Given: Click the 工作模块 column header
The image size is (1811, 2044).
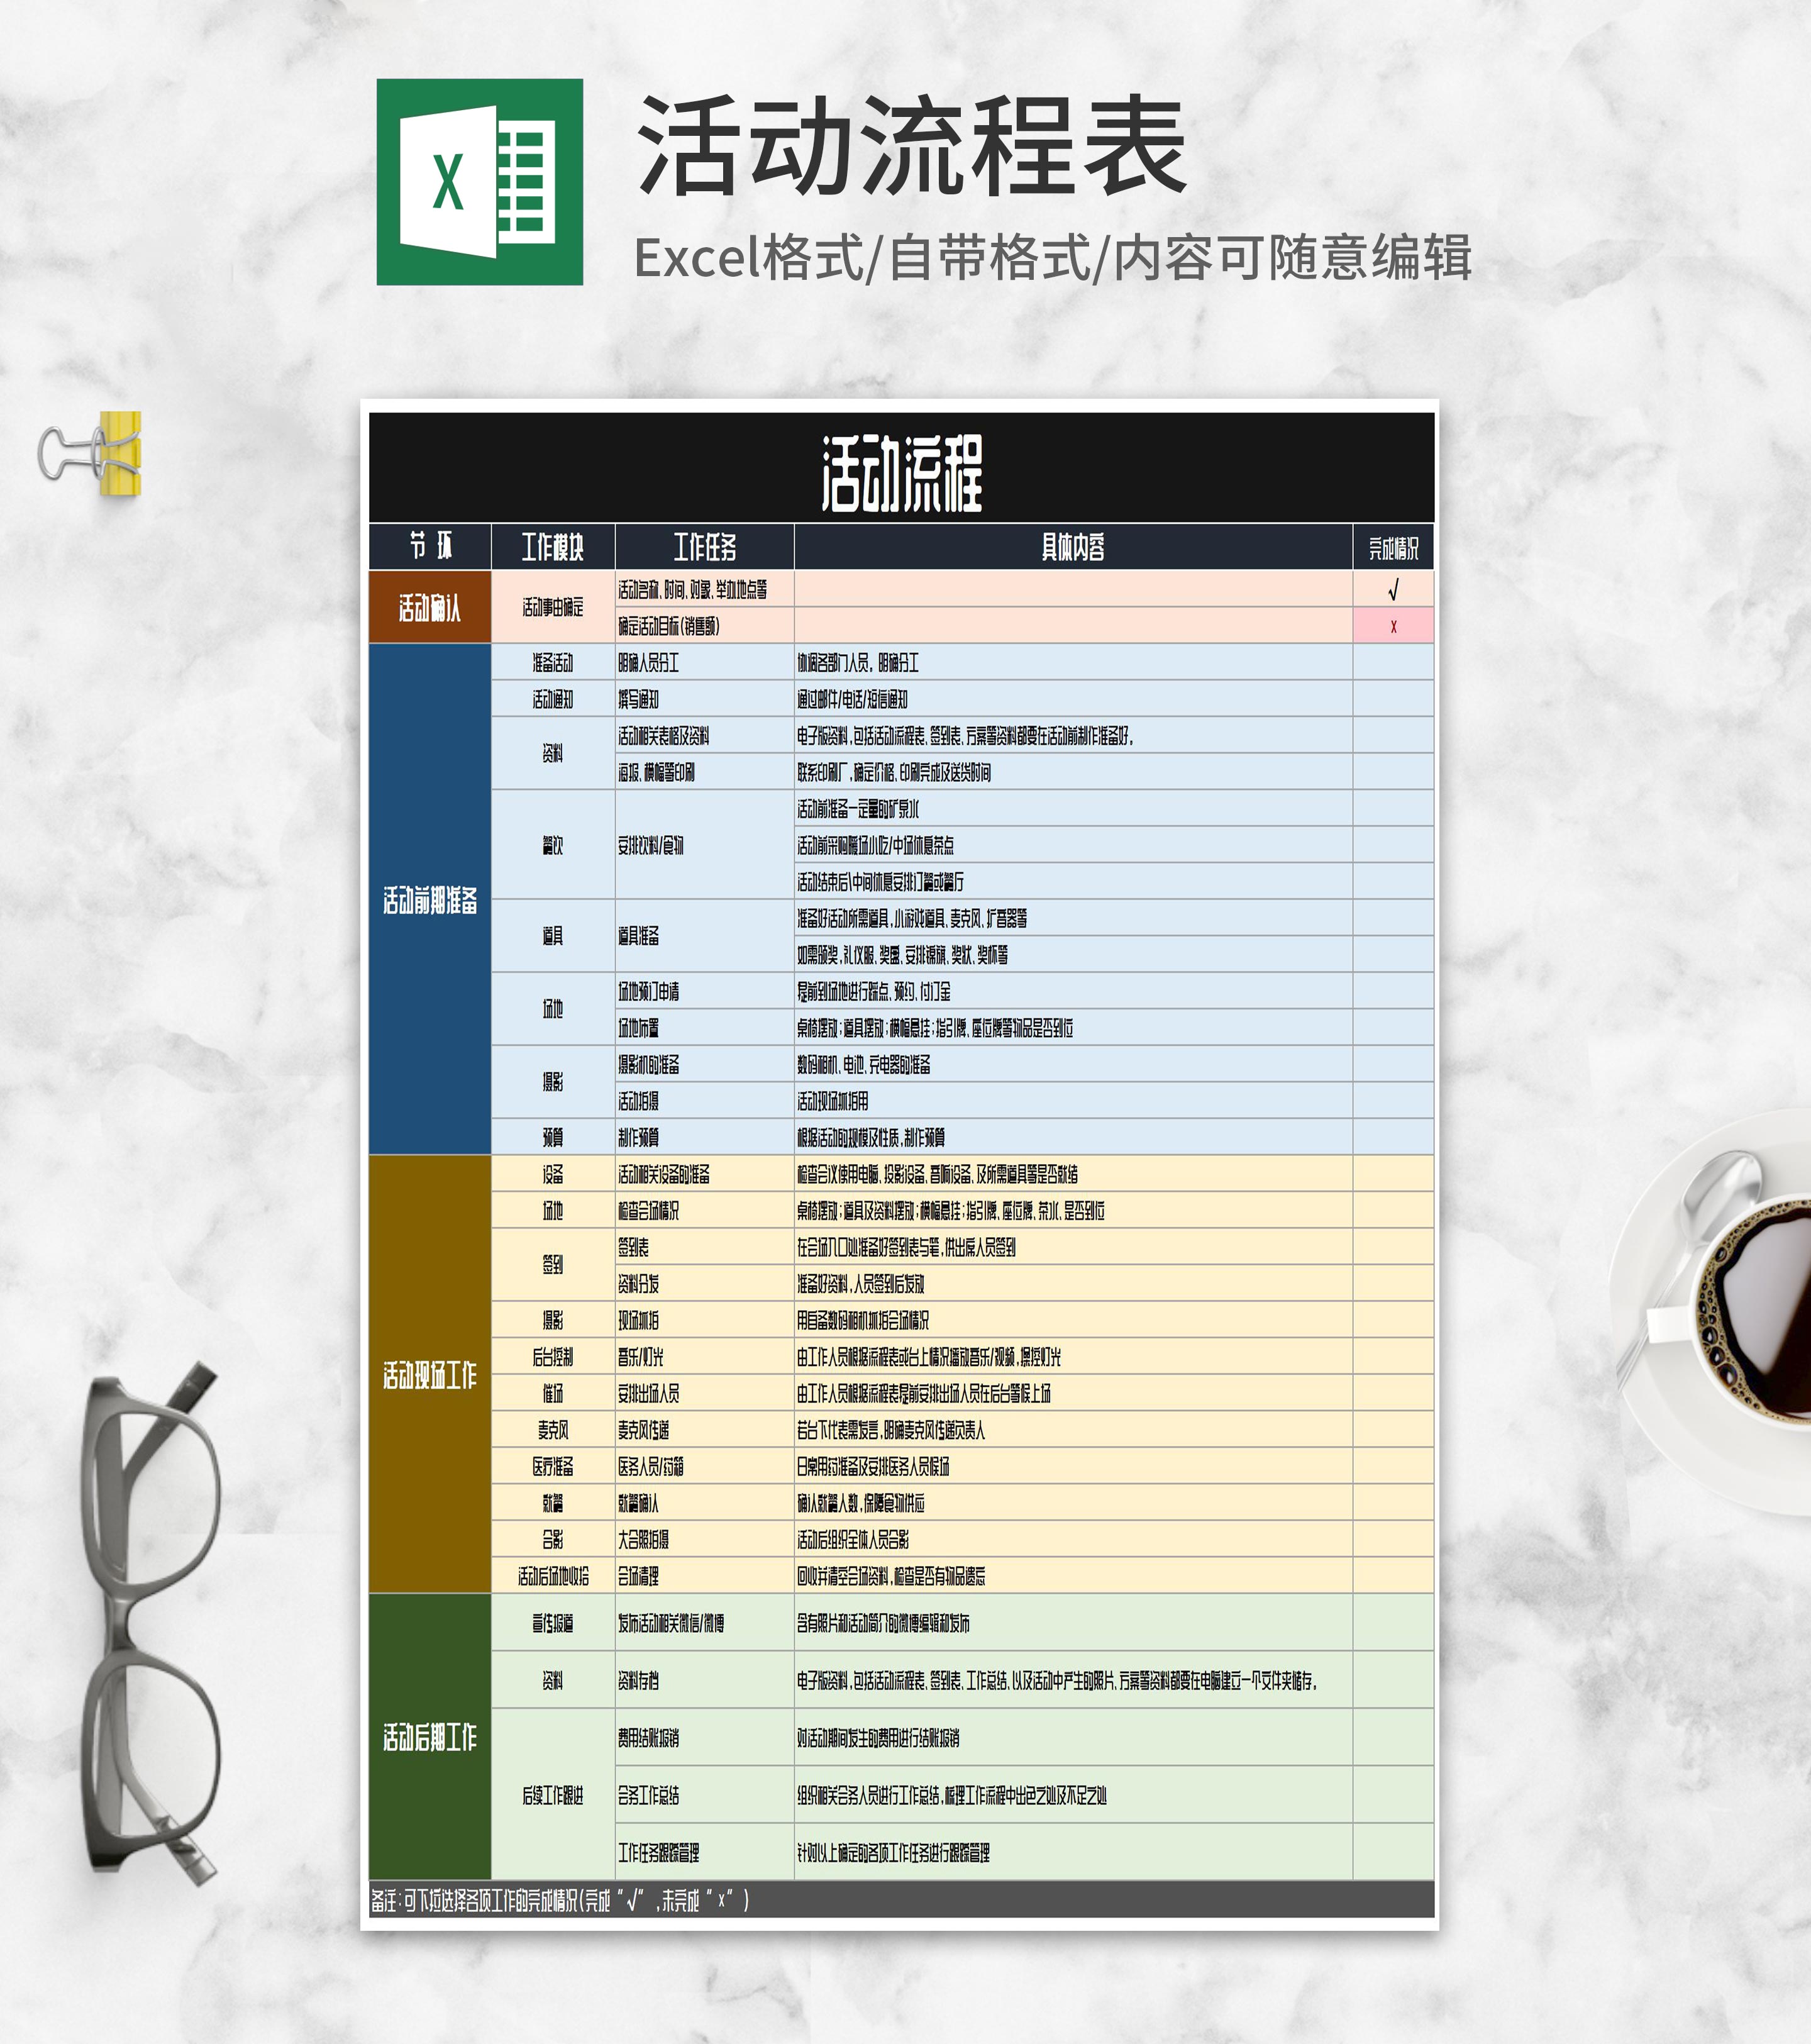Looking at the screenshot, I should (552, 547).
